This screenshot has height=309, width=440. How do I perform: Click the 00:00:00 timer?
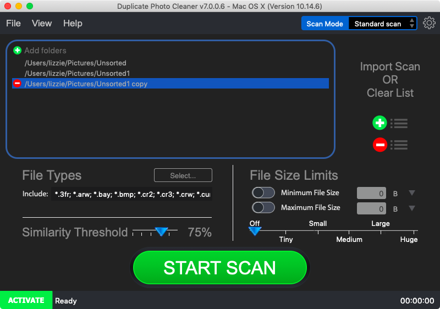click(417, 301)
